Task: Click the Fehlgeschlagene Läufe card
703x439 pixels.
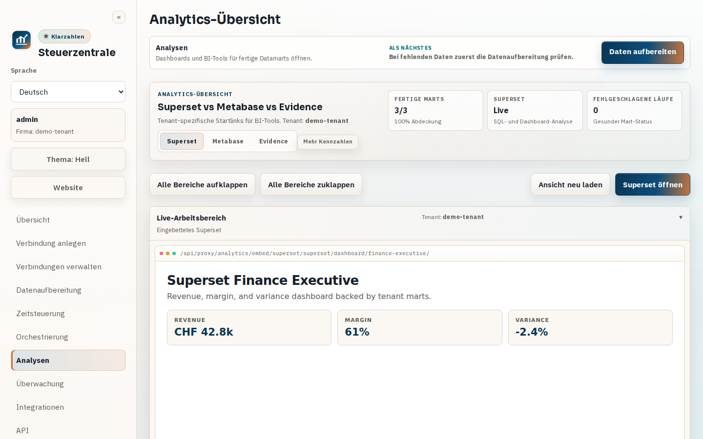Action: pyautogui.click(x=634, y=110)
